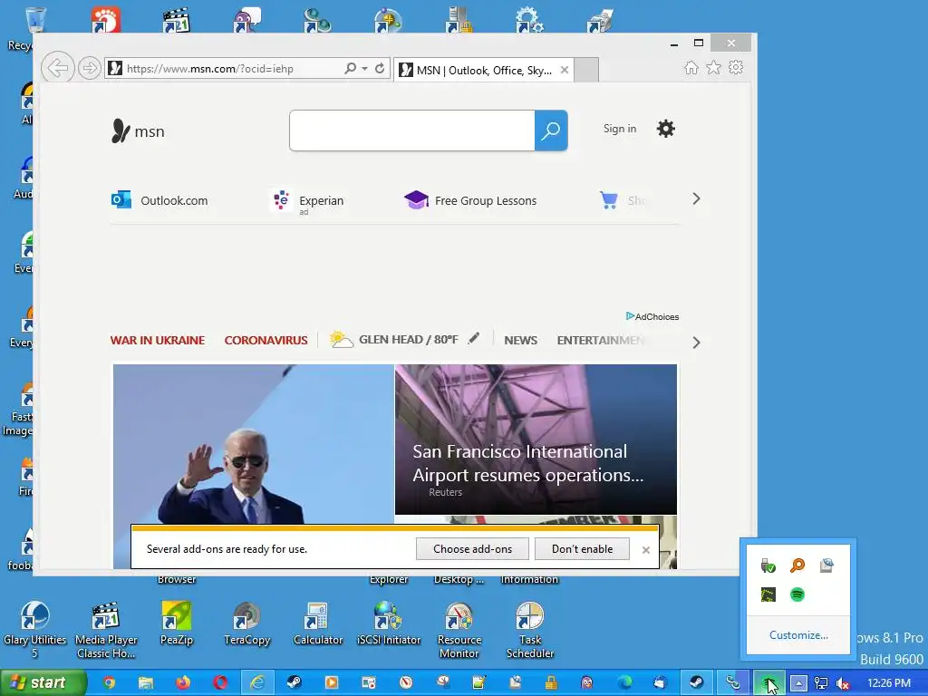
Task: Click the blue MSN search button
Action: [551, 130]
